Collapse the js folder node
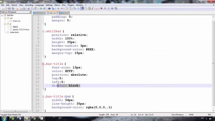 point(5,24)
